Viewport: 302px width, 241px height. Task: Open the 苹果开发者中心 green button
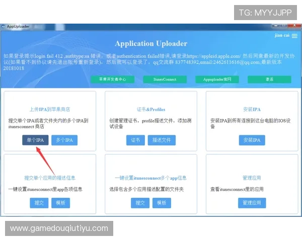click(x=112, y=79)
